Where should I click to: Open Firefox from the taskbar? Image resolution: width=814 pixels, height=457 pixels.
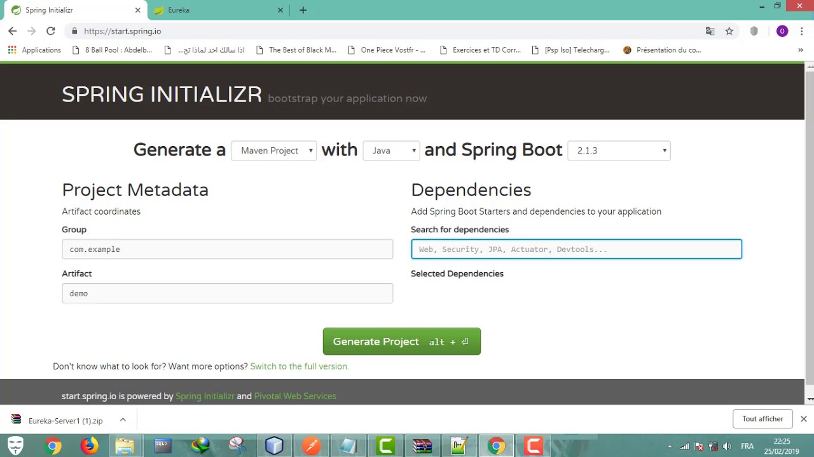coord(90,446)
